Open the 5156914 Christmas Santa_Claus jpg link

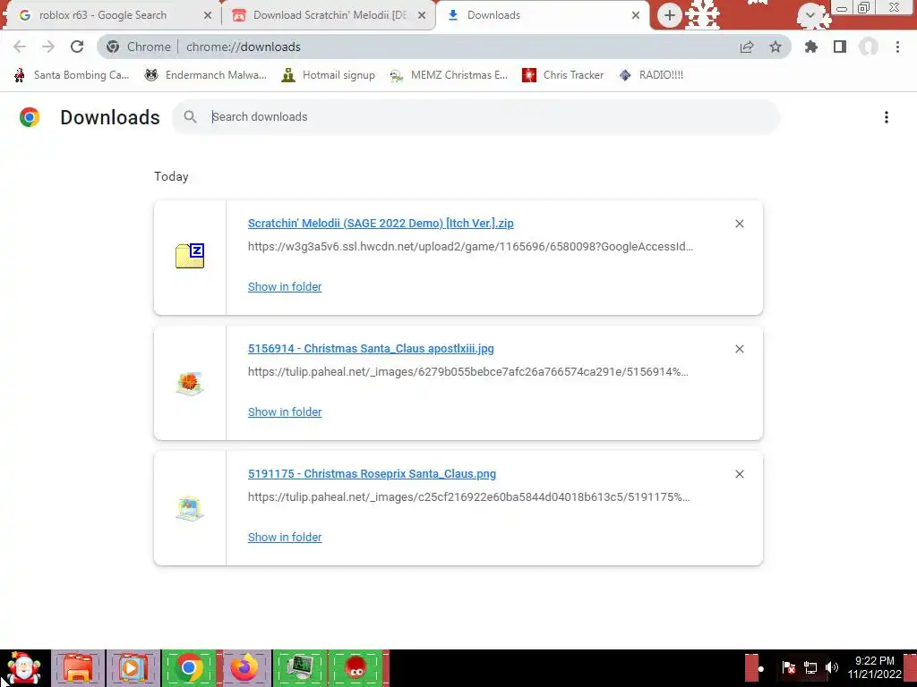click(371, 349)
